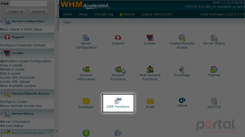Open Delete a Locale link

click(x=12, y=69)
